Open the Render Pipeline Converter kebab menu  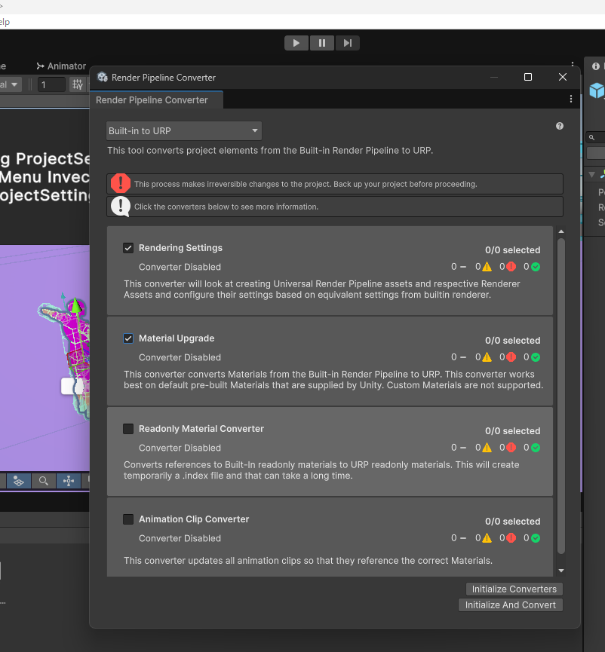pos(570,99)
